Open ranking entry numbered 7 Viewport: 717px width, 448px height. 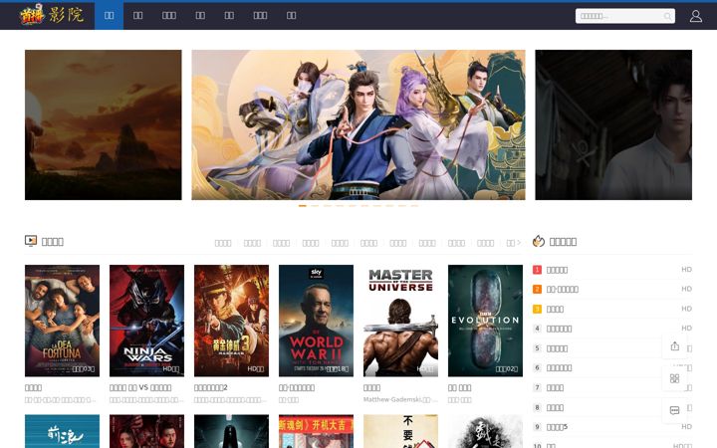(x=612, y=387)
